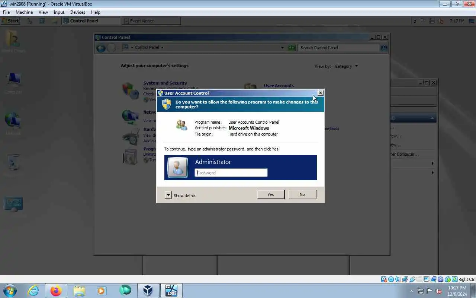The width and height of the screenshot is (476, 298).
Task: Click Another Computer entry in Event Viewer
Action: tap(405, 154)
